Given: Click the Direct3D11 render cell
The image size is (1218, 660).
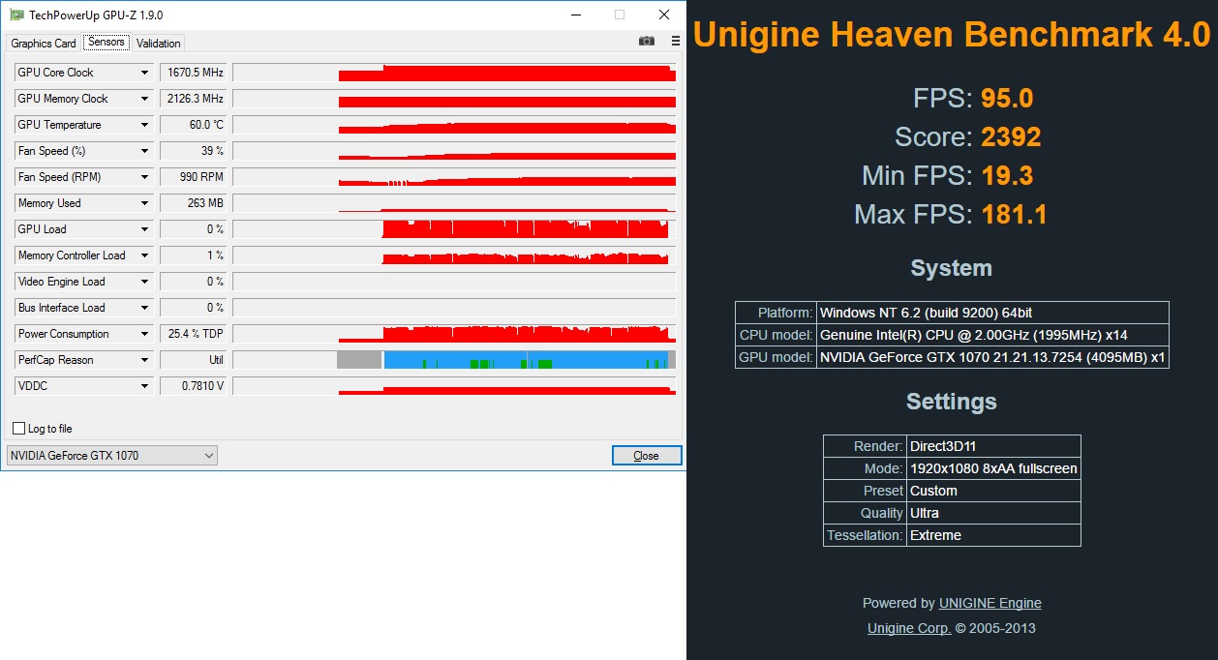Looking at the screenshot, I should point(993,446).
